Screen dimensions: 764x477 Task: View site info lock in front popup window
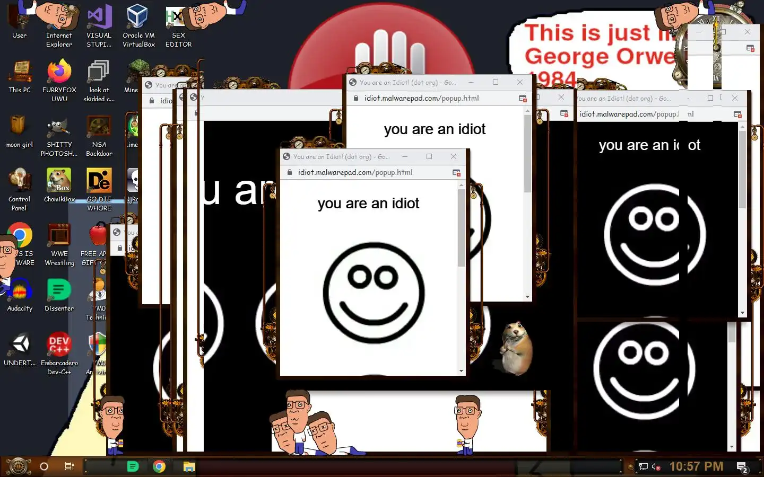pyautogui.click(x=290, y=172)
